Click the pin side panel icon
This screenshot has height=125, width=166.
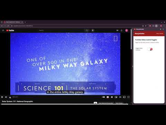click(160, 29)
